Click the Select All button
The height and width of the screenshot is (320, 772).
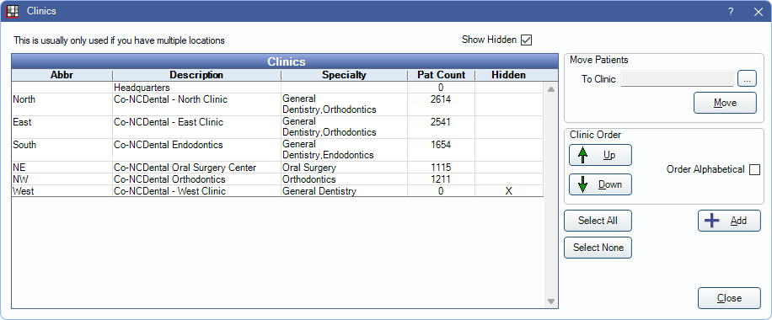598,221
